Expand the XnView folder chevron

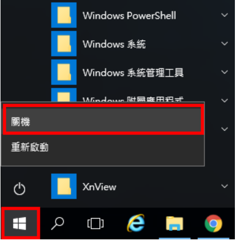point(224,186)
